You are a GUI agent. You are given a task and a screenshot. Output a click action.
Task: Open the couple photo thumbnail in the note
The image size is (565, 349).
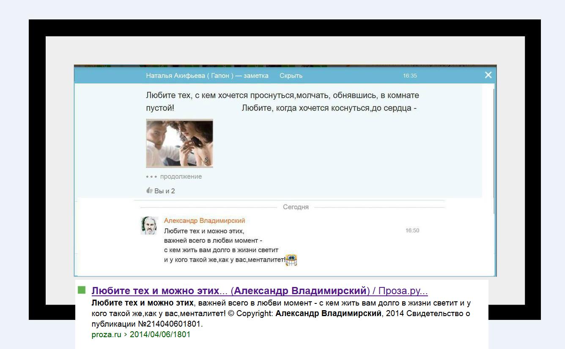[x=179, y=143]
